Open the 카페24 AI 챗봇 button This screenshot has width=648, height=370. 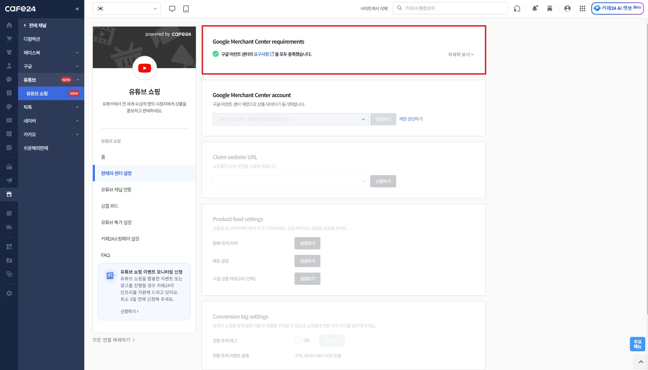[x=617, y=9]
